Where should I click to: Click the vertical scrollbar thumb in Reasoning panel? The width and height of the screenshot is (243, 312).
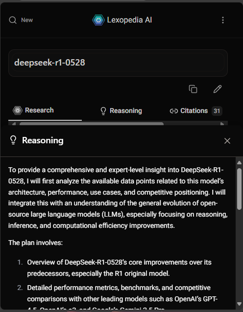pyautogui.click(x=240, y=189)
